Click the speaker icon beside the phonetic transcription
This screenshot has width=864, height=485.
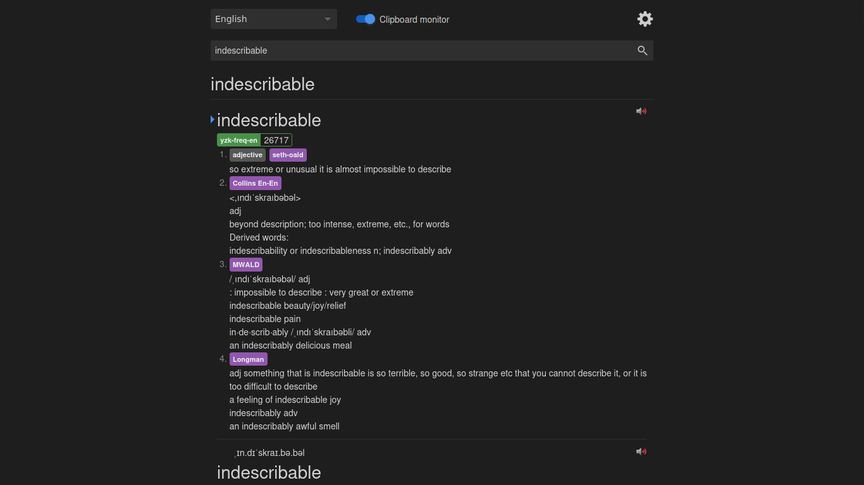click(641, 451)
